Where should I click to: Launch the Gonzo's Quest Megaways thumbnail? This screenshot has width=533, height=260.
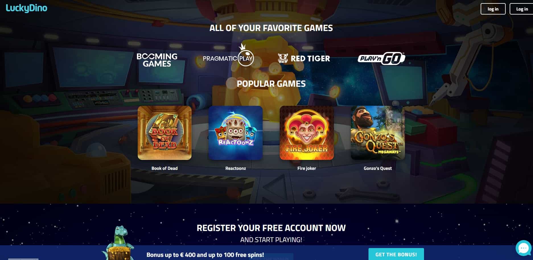(x=378, y=133)
